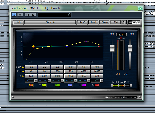Click band 3 gain value 0.5
The width and height of the screenshot is (155, 113).
[x=57, y=67]
